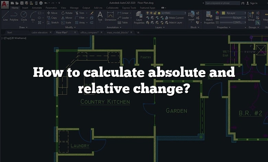Open the ByLayer lineweight dropdown
268x162 pixels.
[245, 18]
